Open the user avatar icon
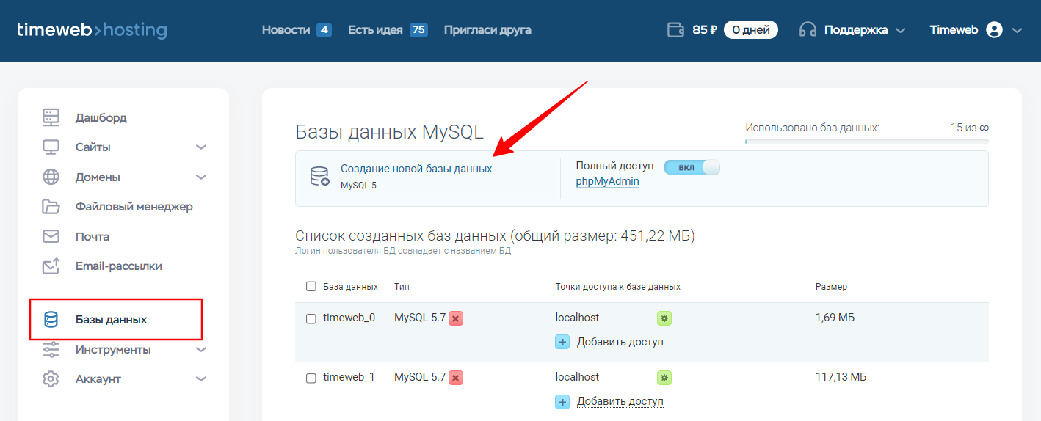This screenshot has width=1041, height=421. click(995, 30)
